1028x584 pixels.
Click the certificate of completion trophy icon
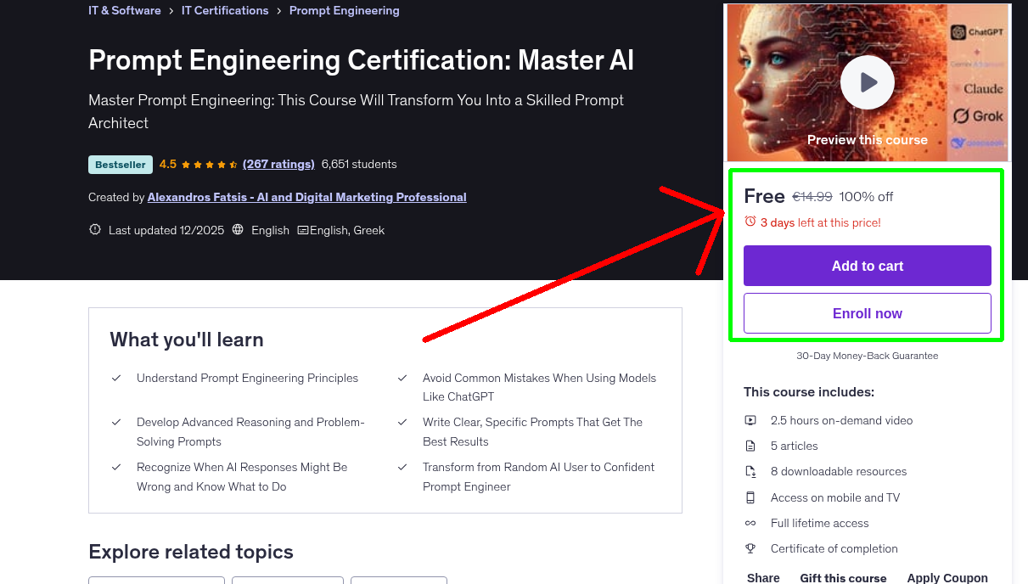pos(750,548)
